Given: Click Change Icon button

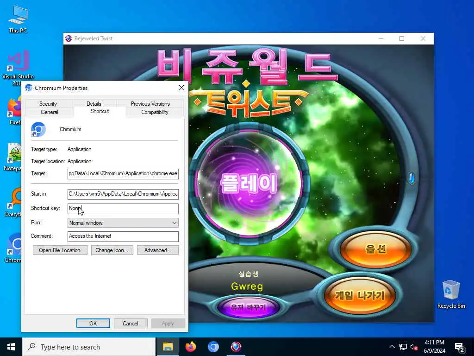Looking at the screenshot, I should pyautogui.click(x=112, y=250).
